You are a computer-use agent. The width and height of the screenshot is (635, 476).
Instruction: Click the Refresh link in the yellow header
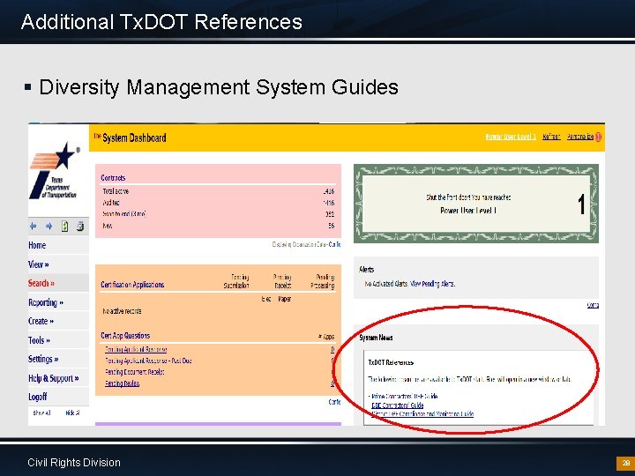[x=551, y=137]
